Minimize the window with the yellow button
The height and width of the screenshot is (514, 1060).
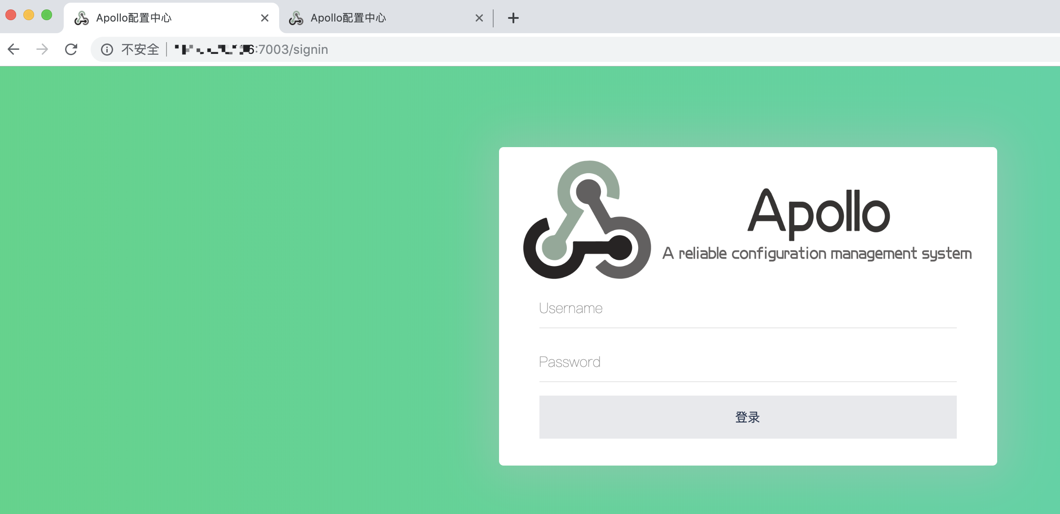(29, 15)
